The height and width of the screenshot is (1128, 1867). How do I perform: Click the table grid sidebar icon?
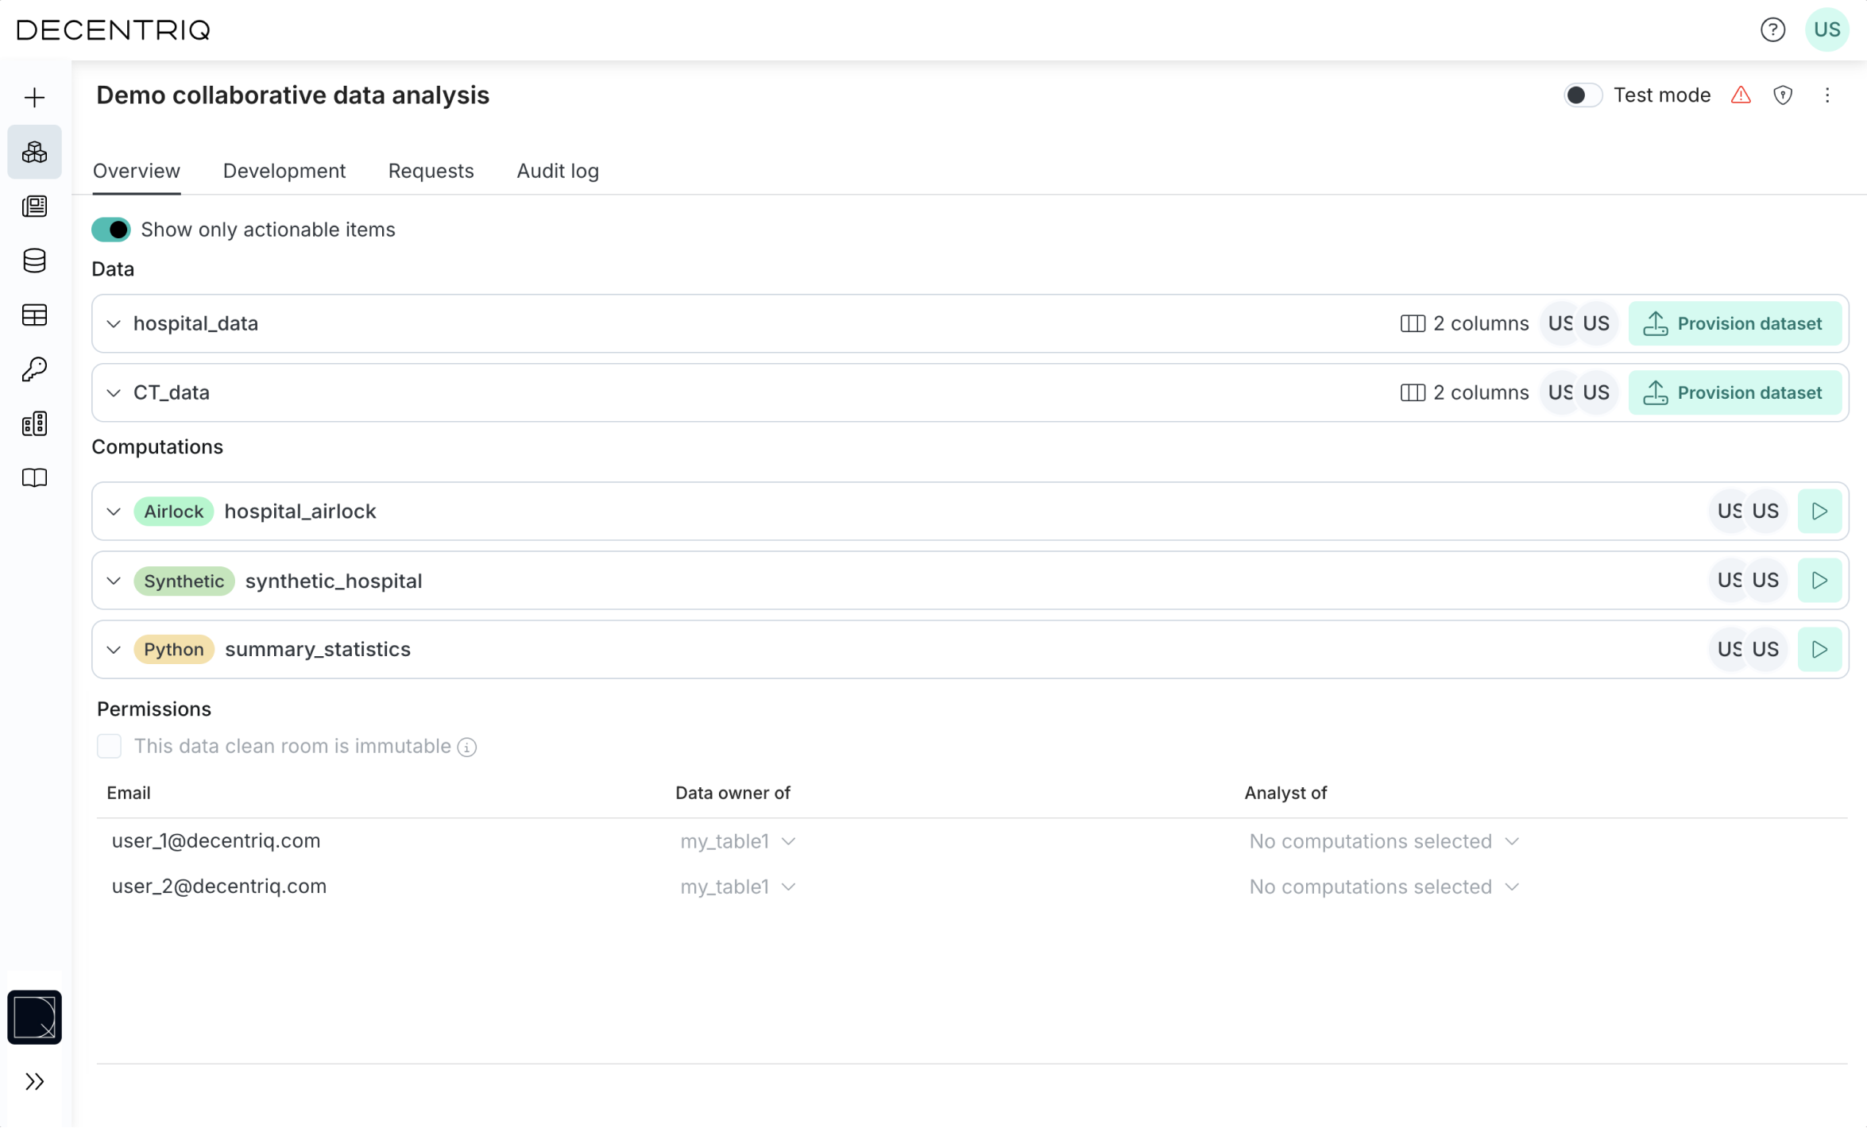(34, 315)
